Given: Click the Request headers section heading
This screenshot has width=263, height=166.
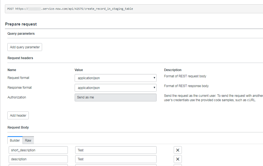Looking at the screenshot, I should tap(20, 58).
